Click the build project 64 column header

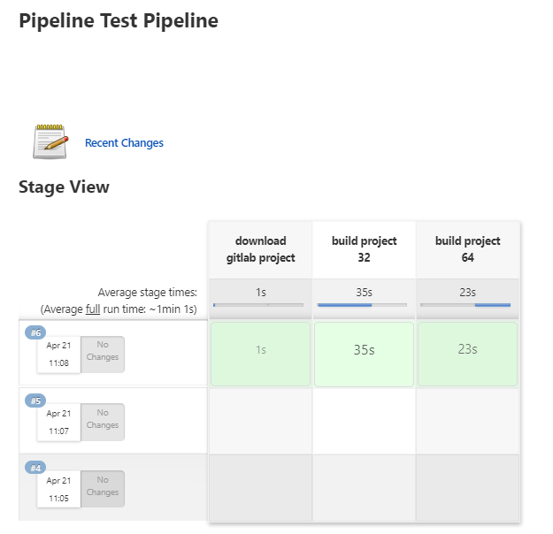pos(467,249)
